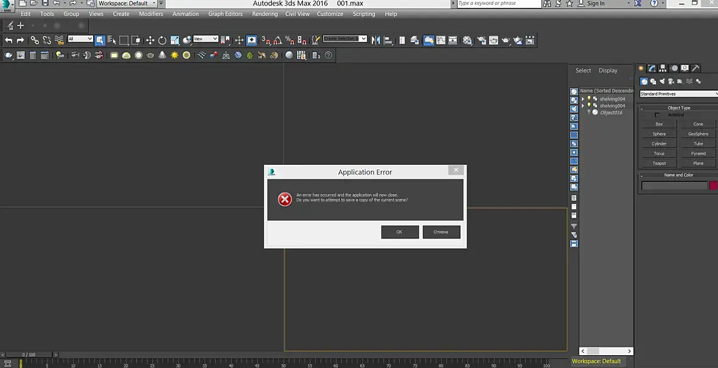Switch to the Modify command panel tab
The width and height of the screenshot is (718, 368).
pyautogui.click(x=652, y=68)
